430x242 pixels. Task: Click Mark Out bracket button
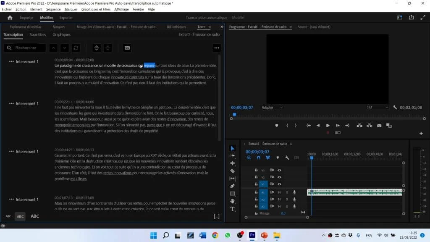[296, 125]
